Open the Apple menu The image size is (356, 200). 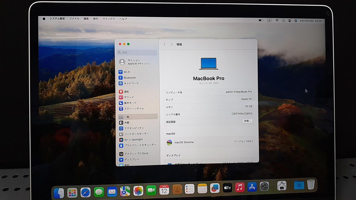tap(44, 19)
